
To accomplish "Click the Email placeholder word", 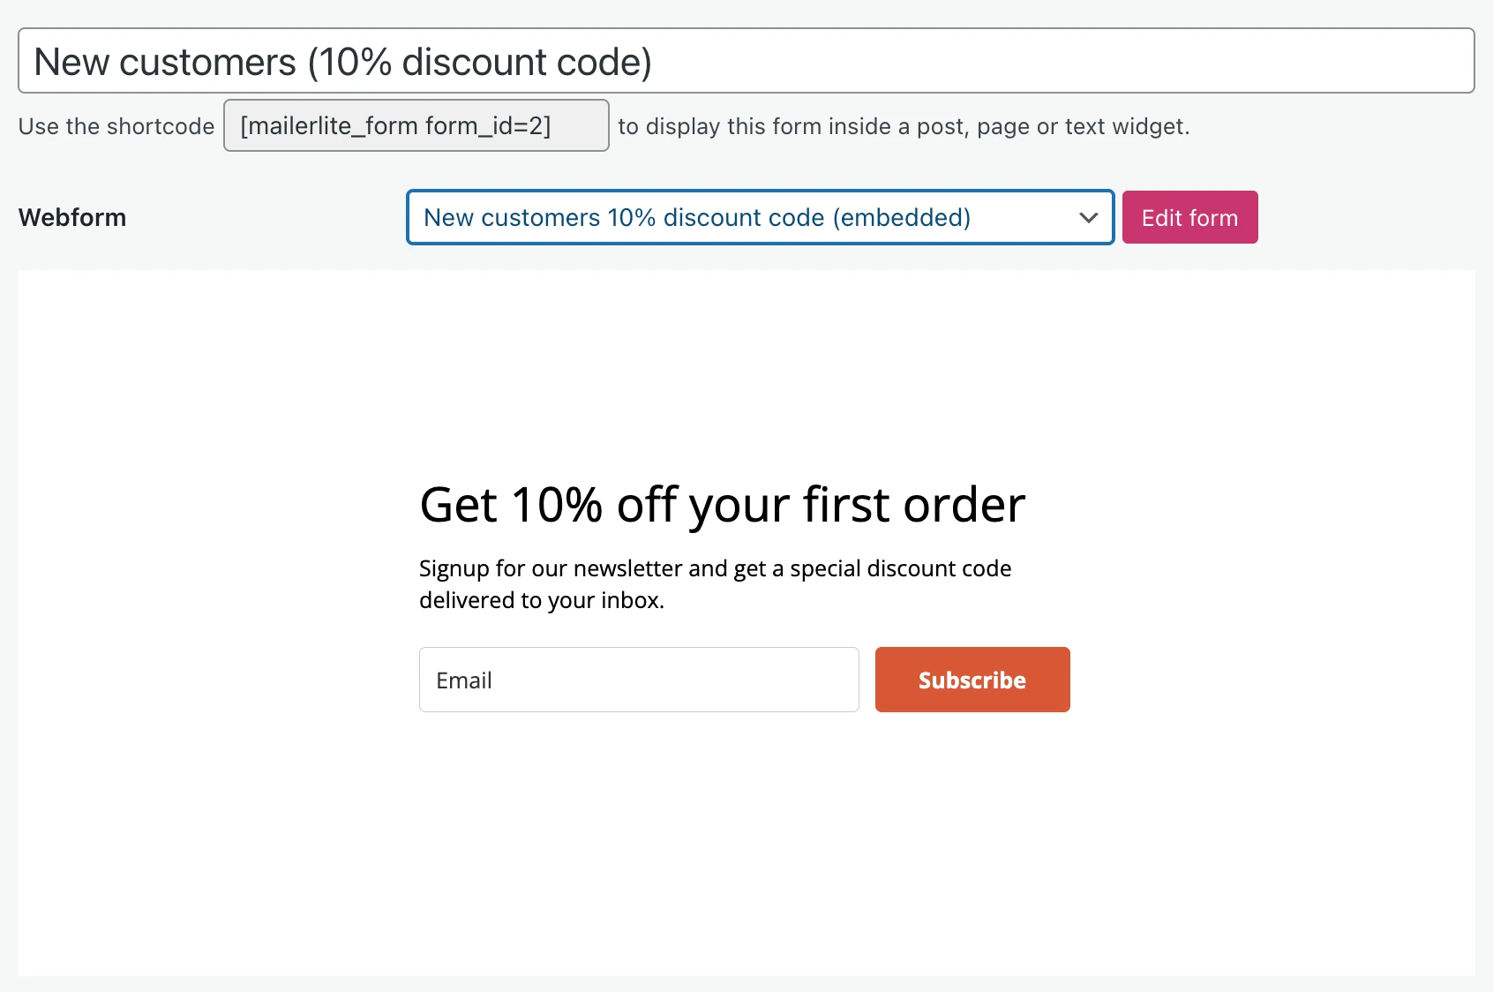I will [463, 680].
